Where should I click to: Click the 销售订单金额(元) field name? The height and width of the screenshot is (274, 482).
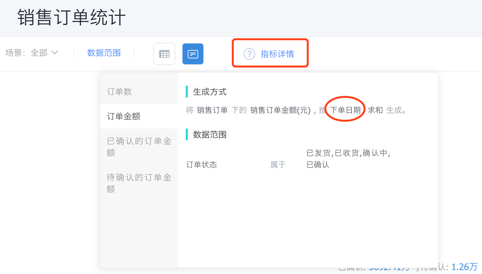tap(280, 110)
